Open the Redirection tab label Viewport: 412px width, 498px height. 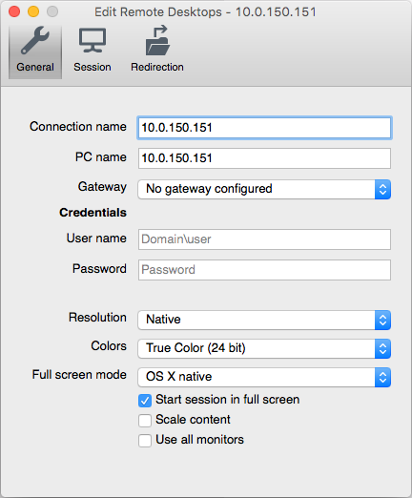157,67
